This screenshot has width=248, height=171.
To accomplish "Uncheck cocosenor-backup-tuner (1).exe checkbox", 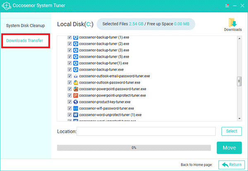I will coord(69,37).
